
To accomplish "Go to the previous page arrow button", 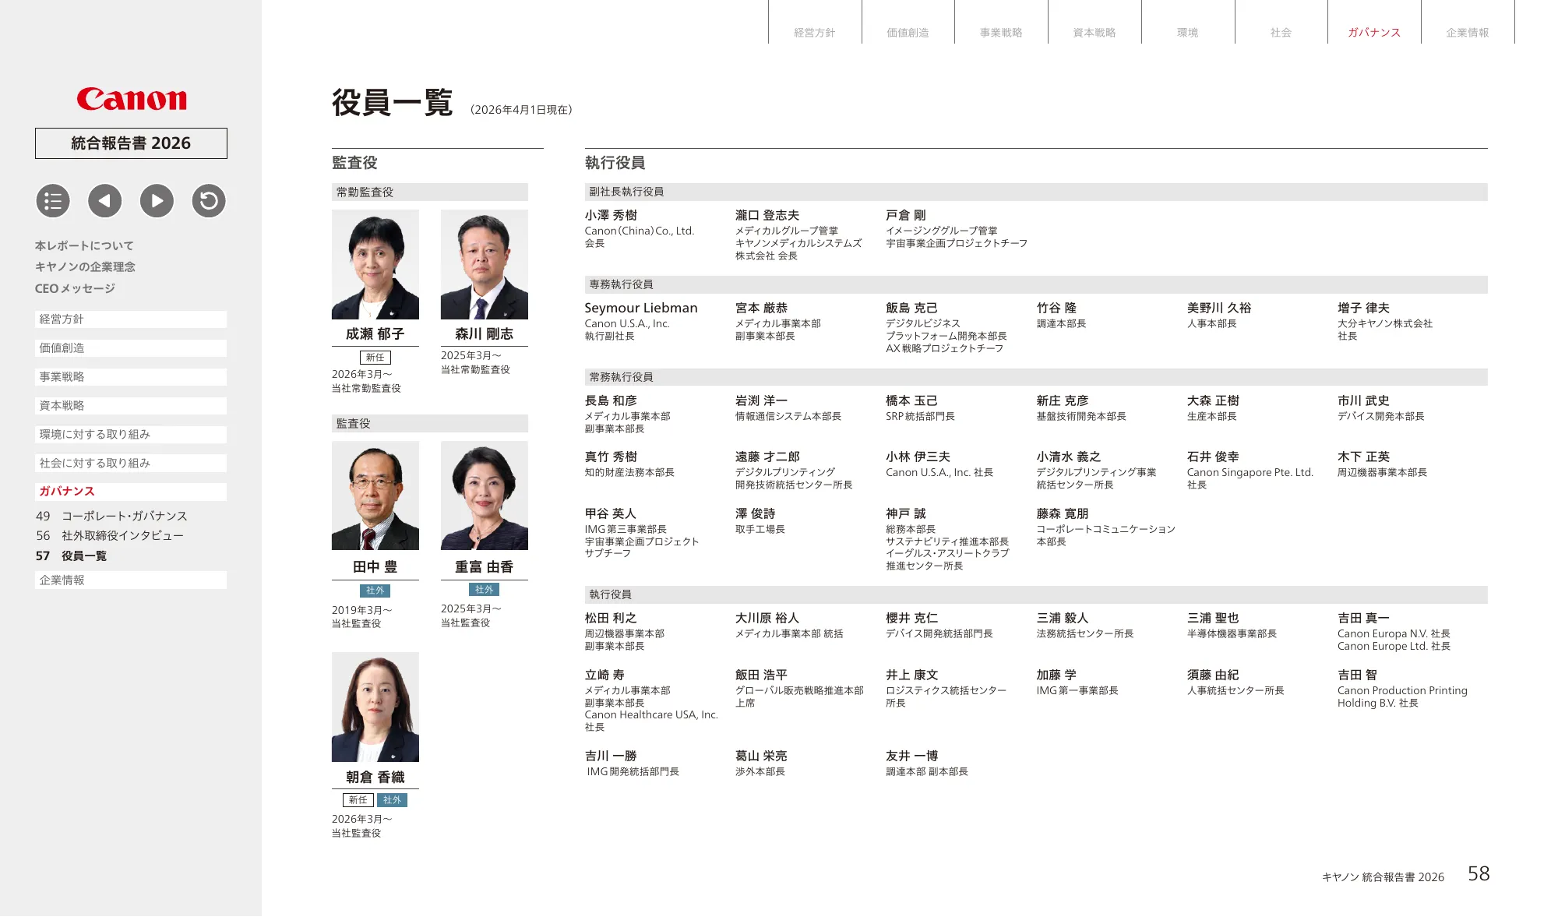I will point(105,201).
